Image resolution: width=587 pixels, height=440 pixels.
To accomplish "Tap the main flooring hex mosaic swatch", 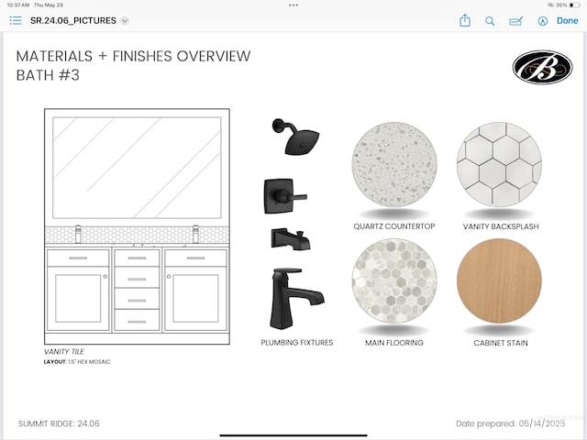I will pos(394,281).
